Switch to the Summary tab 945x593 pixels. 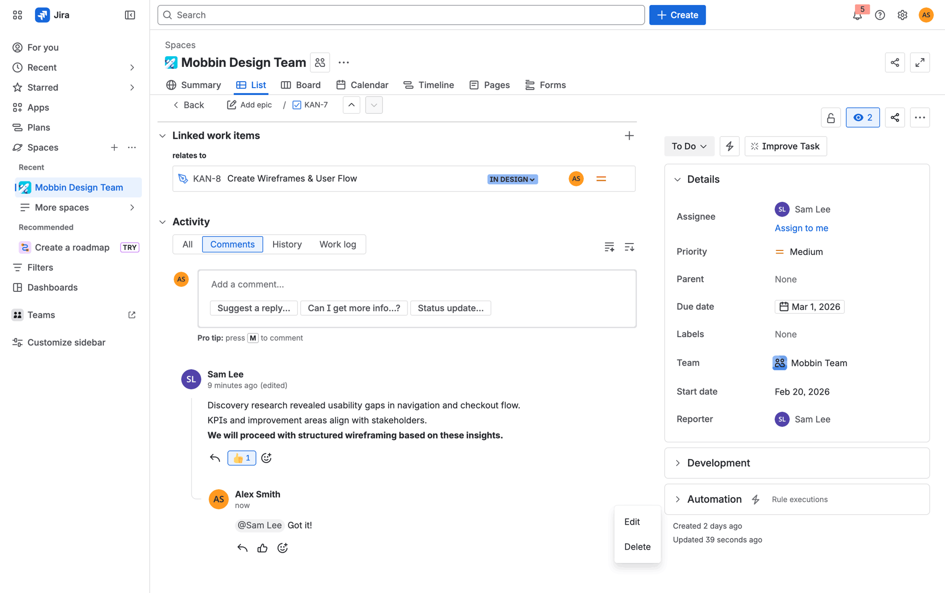[x=193, y=85]
